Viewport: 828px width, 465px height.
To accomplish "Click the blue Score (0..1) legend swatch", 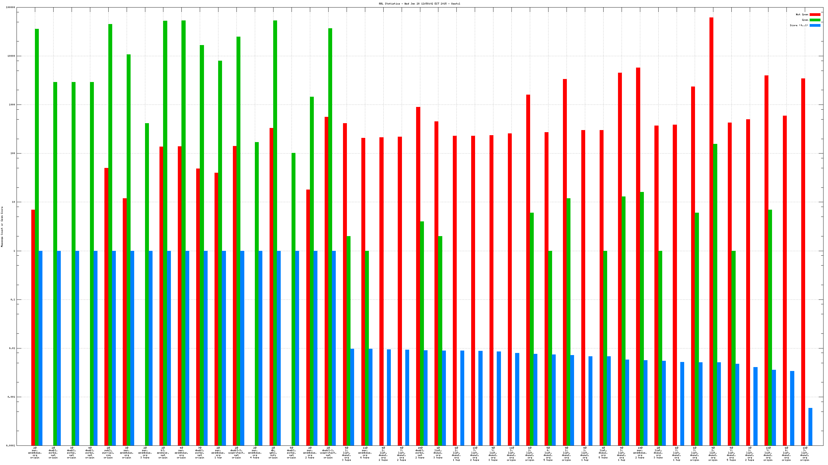I will pyautogui.click(x=814, y=25).
